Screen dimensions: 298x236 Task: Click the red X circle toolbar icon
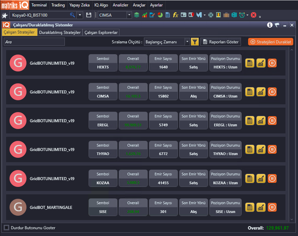tap(254, 15)
